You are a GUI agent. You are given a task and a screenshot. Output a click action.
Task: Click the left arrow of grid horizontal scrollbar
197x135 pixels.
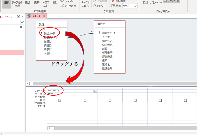[x=49, y=128]
